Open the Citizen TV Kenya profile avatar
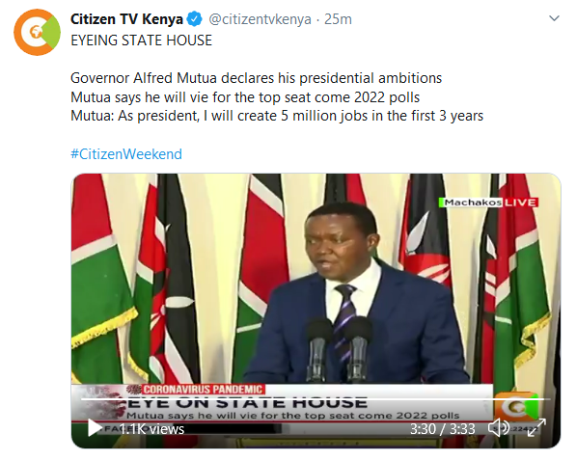 (x=37, y=33)
